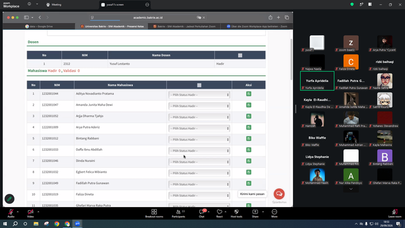Select the yusuf's screen tab in Zoom

pos(125,4)
